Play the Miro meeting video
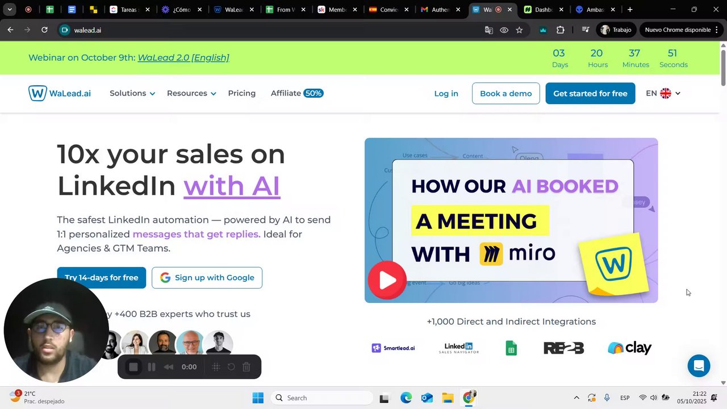This screenshot has width=727, height=409. click(387, 279)
